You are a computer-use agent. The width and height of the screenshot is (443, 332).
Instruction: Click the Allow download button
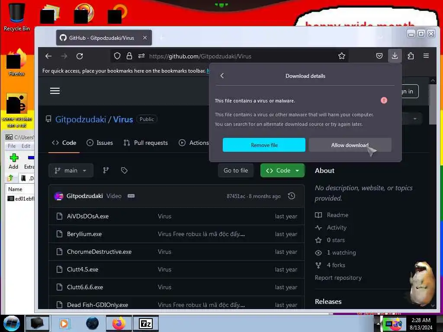tap(350, 145)
